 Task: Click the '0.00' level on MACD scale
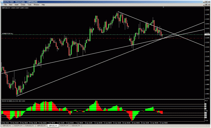(x=206, y=111)
